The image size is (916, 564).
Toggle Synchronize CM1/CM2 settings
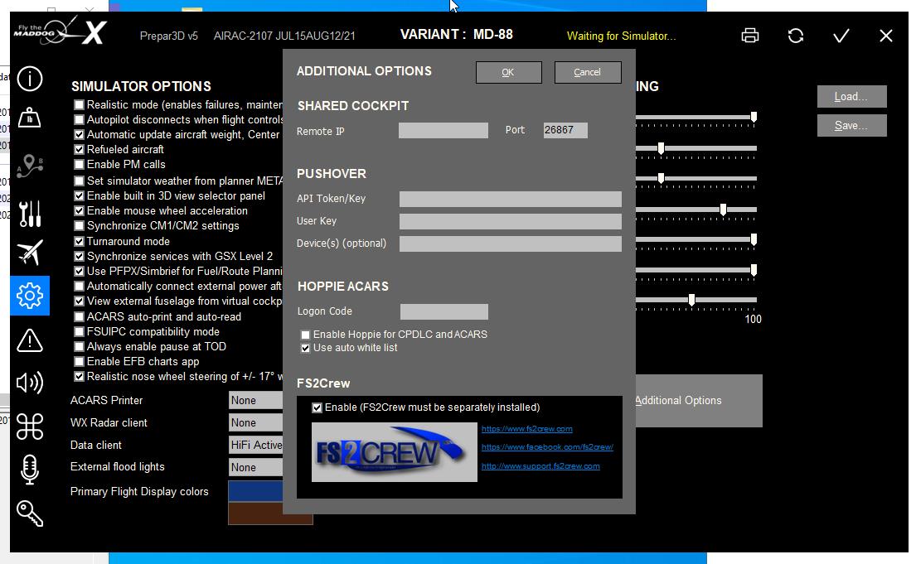point(80,226)
